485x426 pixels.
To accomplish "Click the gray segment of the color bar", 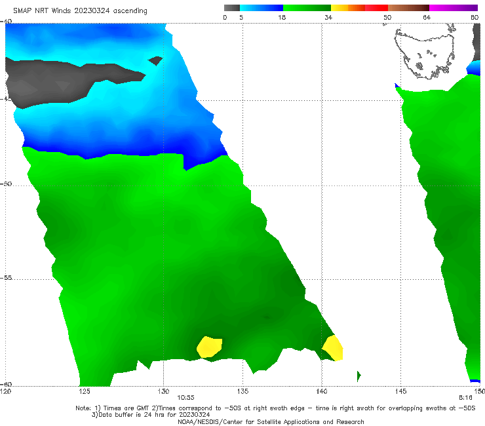I will pos(232,8).
